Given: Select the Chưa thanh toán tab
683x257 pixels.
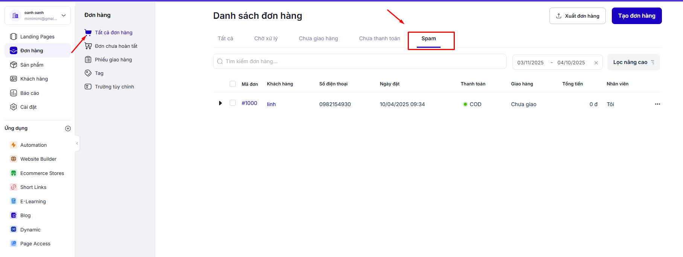Looking at the screenshot, I should pyautogui.click(x=380, y=38).
